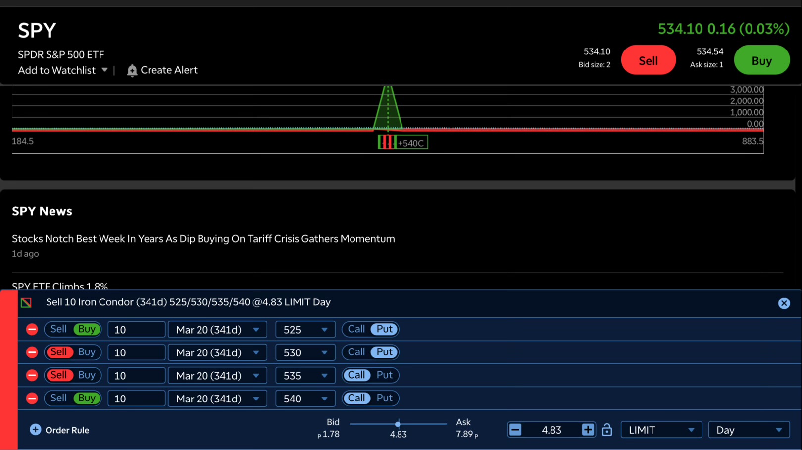This screenshot has height=450, width=802.
Task: Switch 535 leg to Buy
Action: pyautogui.click(x=87, y=375)
